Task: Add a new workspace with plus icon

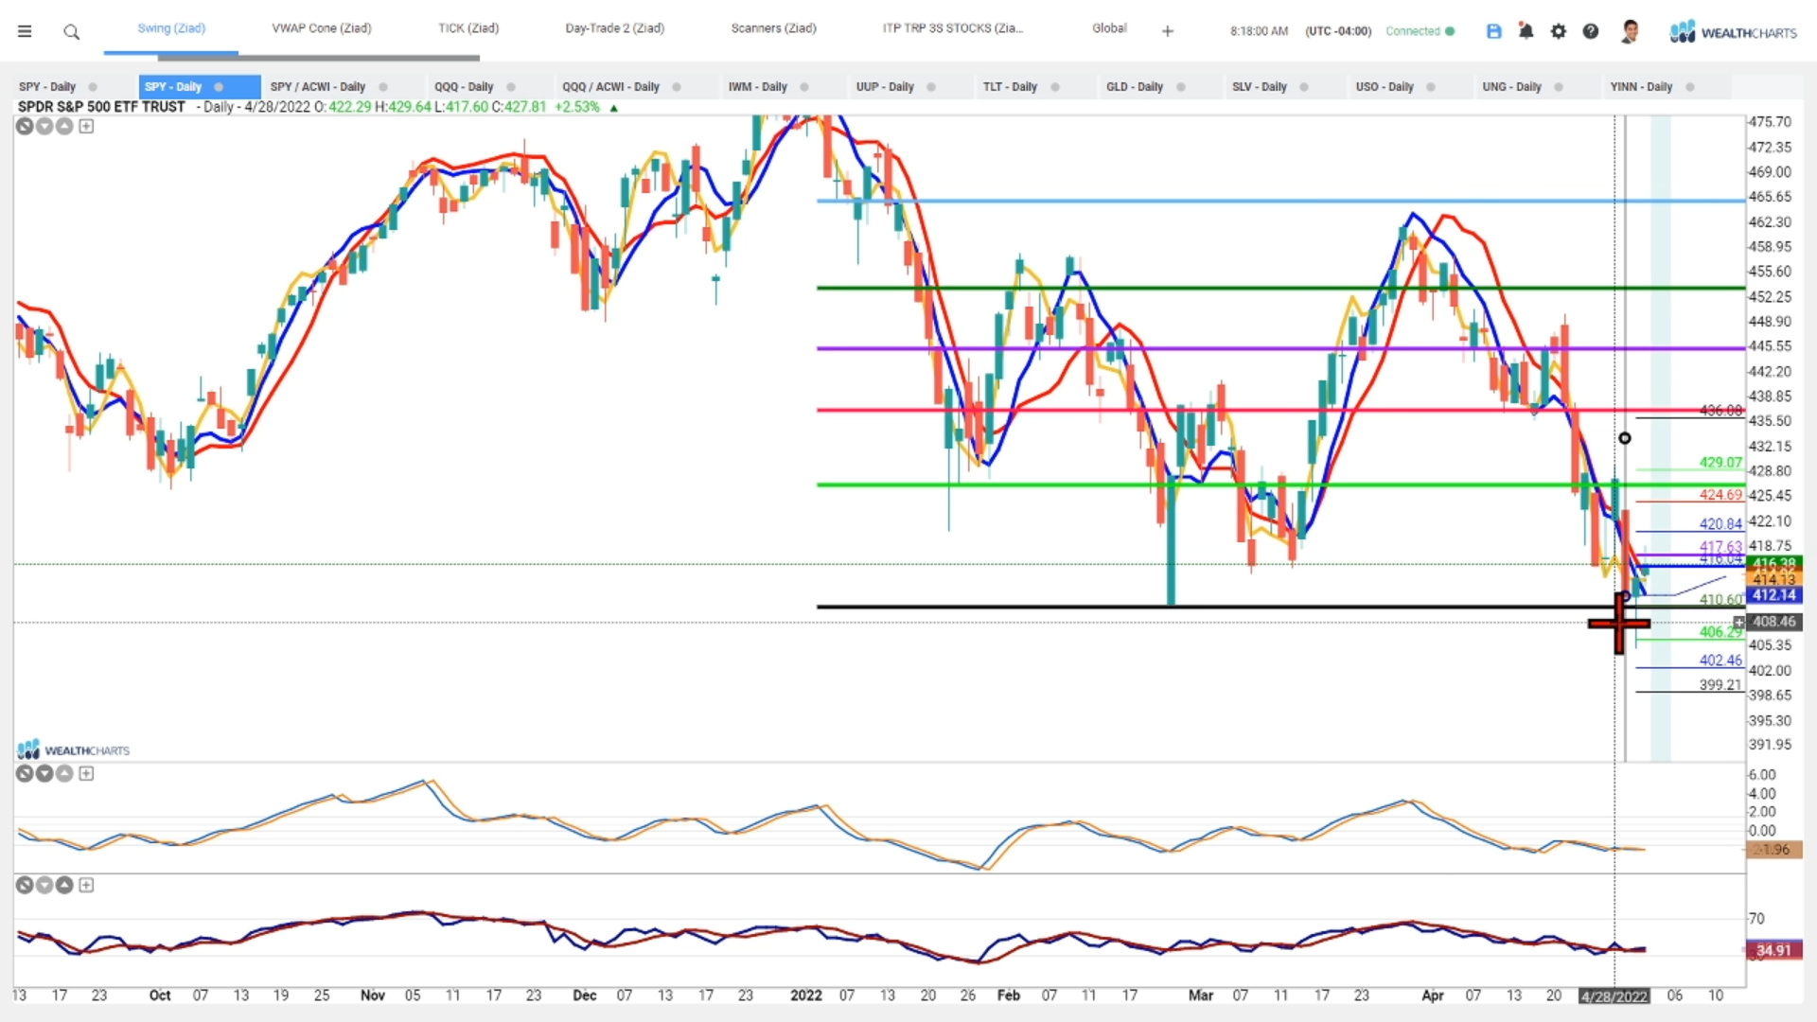Action: [x=1168, y=31]
